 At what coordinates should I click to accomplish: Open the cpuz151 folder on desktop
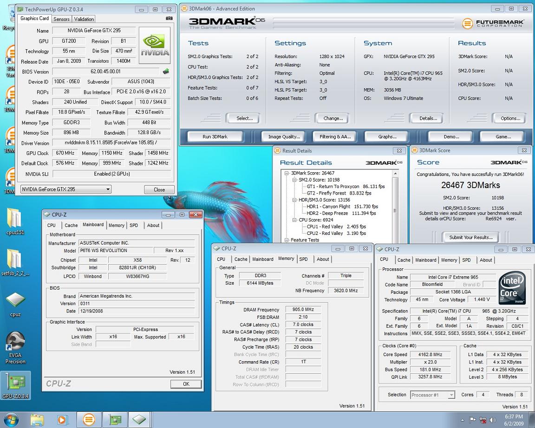point(15,222)
